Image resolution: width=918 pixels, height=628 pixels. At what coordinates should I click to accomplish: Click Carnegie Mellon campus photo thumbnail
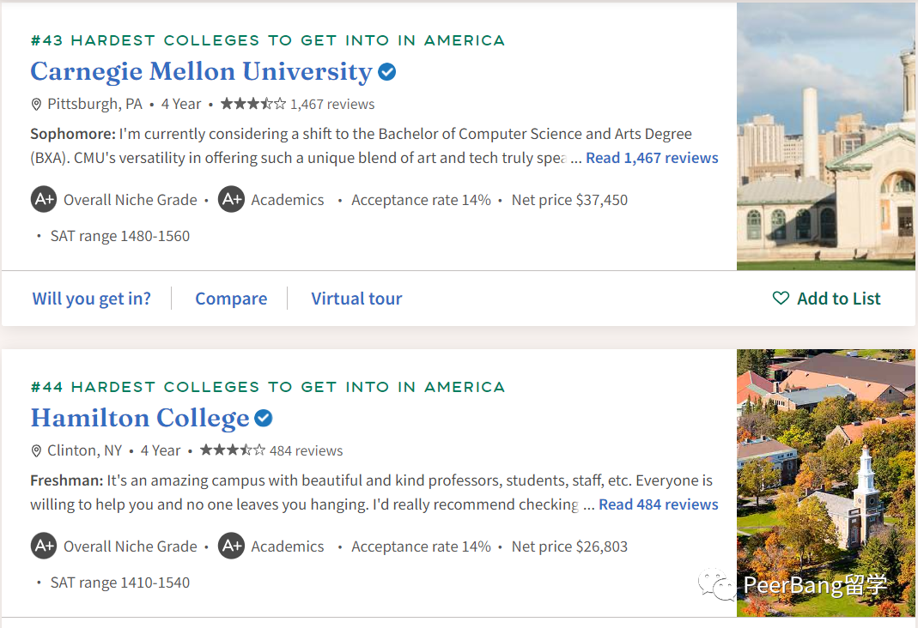(x=826, y=137)
